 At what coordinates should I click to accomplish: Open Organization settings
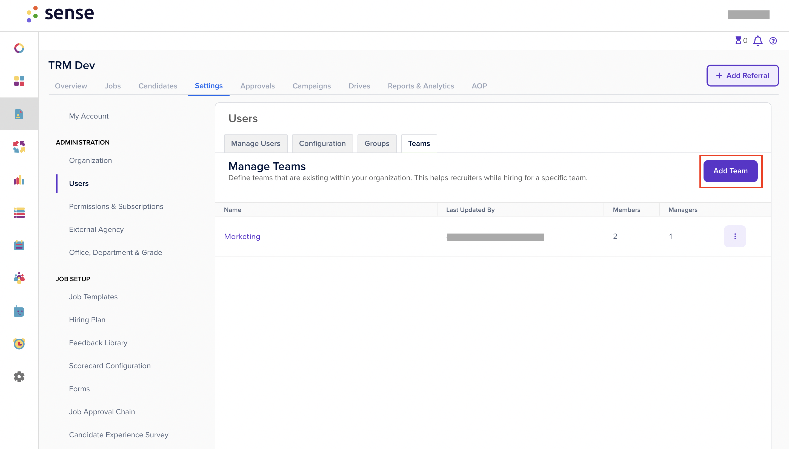click(90, 160)
